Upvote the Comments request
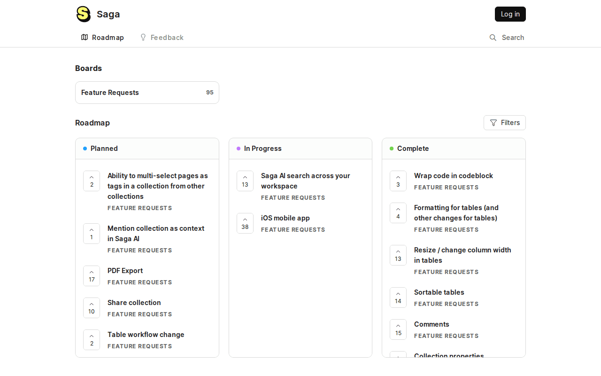The image size is (601, 376). coord(398,329)
